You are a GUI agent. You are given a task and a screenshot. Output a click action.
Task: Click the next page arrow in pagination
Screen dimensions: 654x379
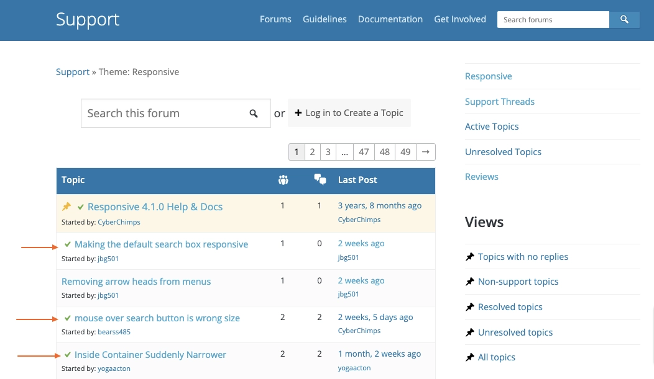pos(425,151)
